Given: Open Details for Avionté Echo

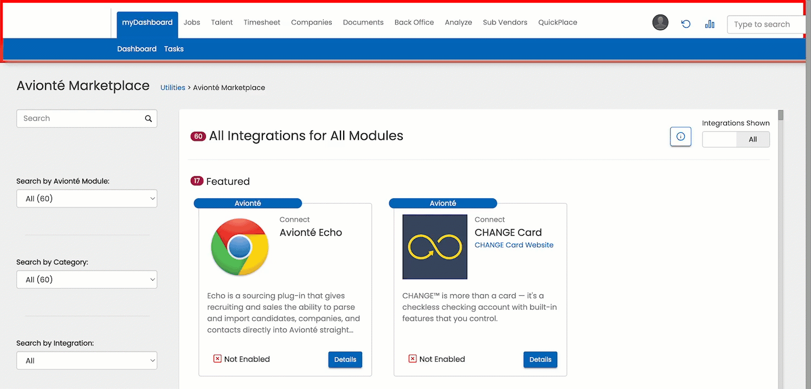Looking at the screenshot, I should (x=345, y=359).
